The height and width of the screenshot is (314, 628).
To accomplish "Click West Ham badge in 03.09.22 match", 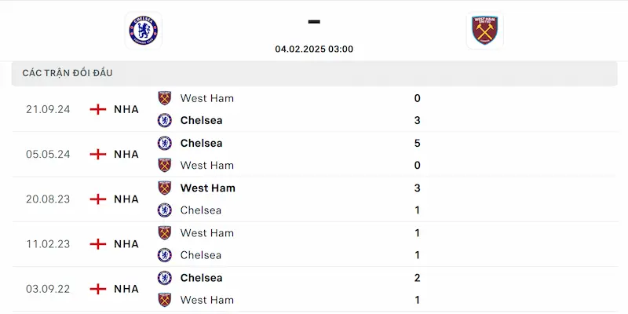I will (165, 300).
